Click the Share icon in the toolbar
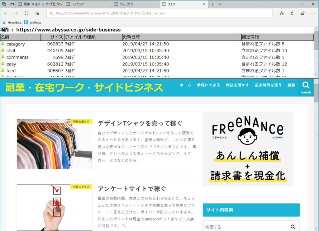Viewport: 319px width, 231px height. point(302,13)
